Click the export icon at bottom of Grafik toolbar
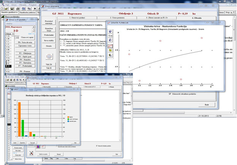 click(x=110, y=56)
